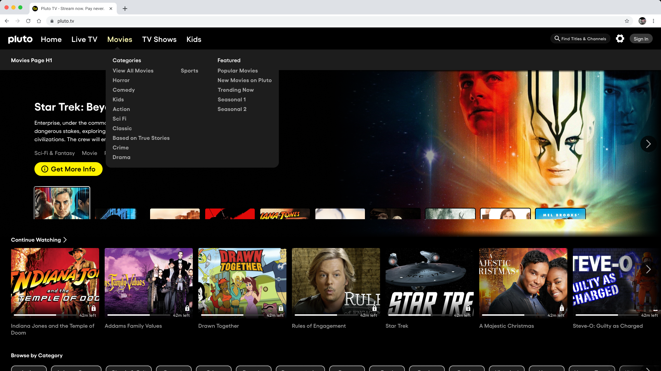Go to the Home nav item

[51, 39]
